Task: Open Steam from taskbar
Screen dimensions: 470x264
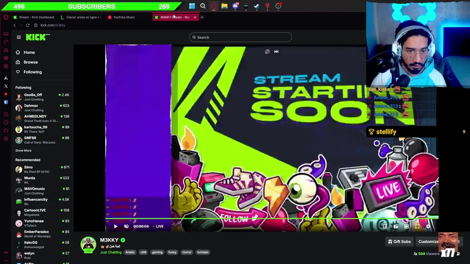Action: pyautogui.click(x=257, y=6)
